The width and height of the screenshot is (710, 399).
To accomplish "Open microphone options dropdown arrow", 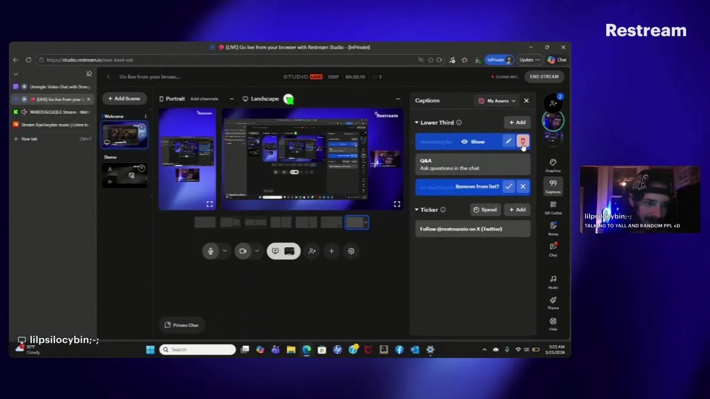I will (x=224, y=251).
